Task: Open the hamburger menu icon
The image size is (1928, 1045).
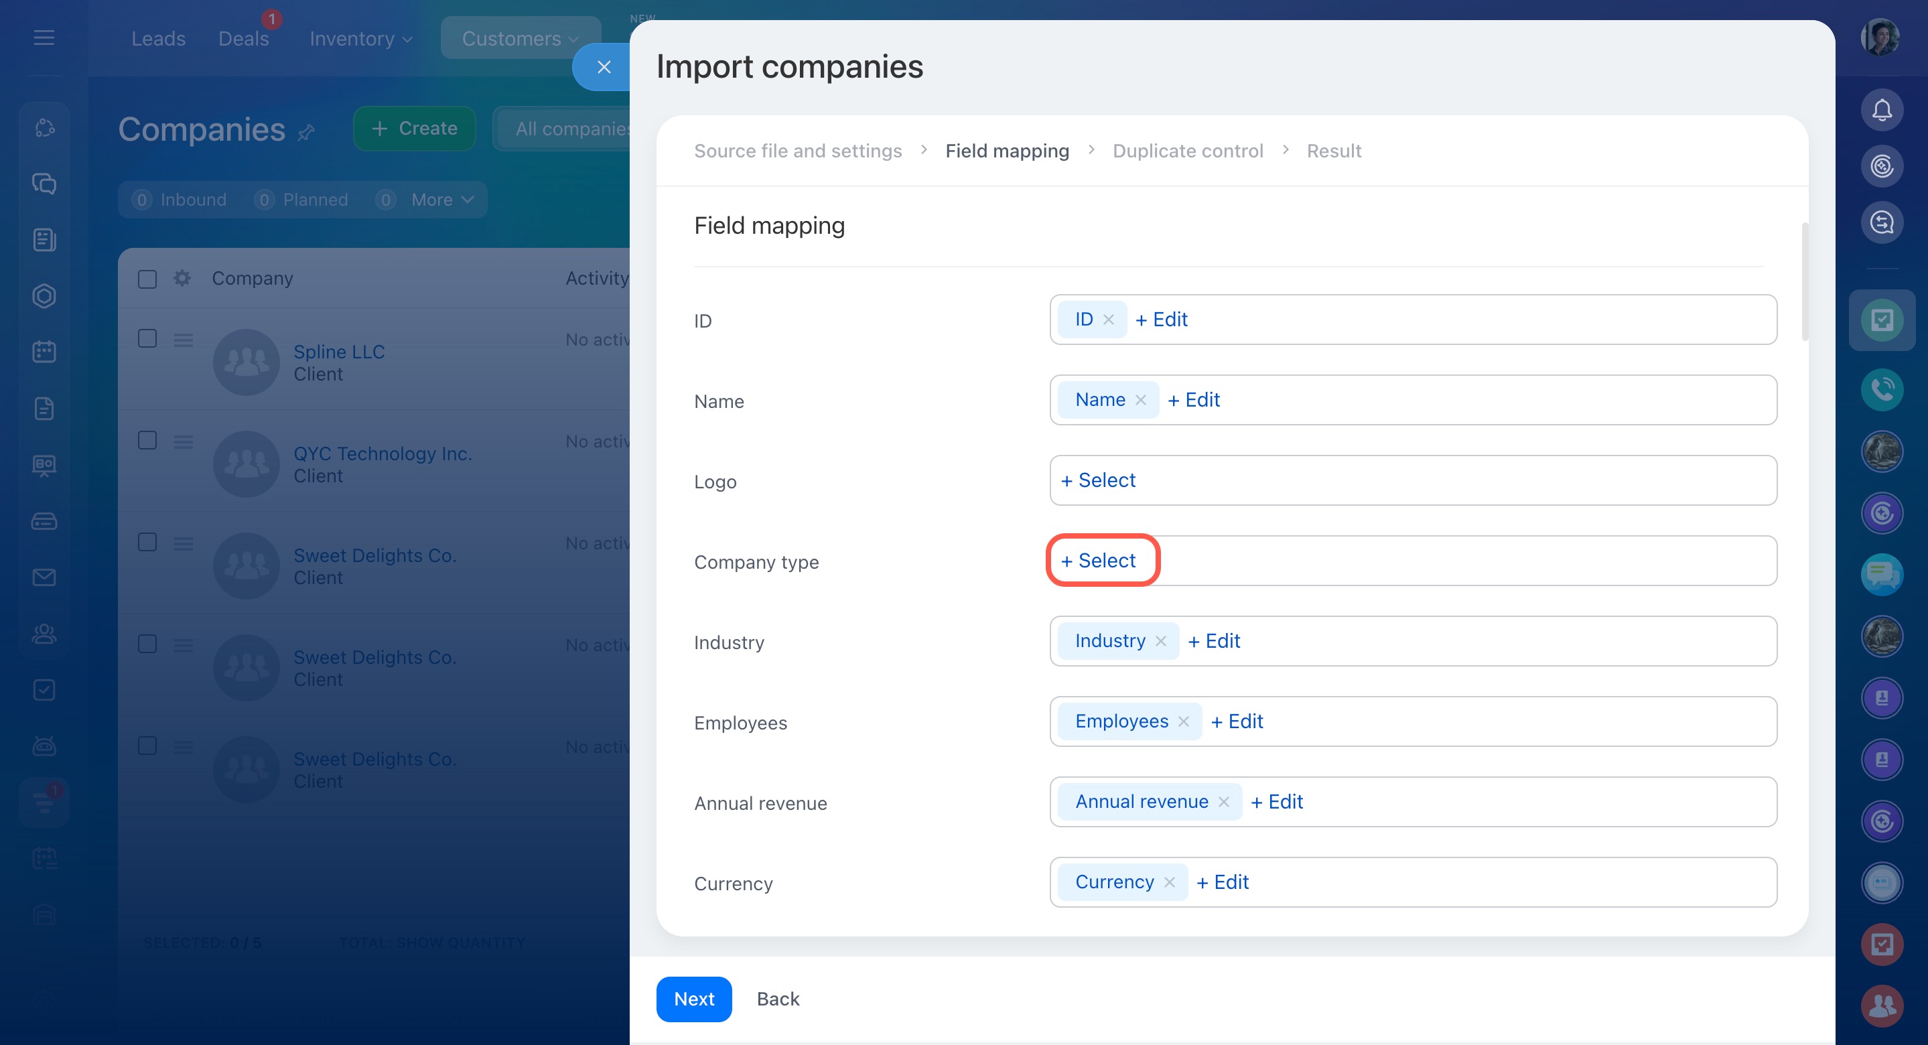Action: (44, 38)
